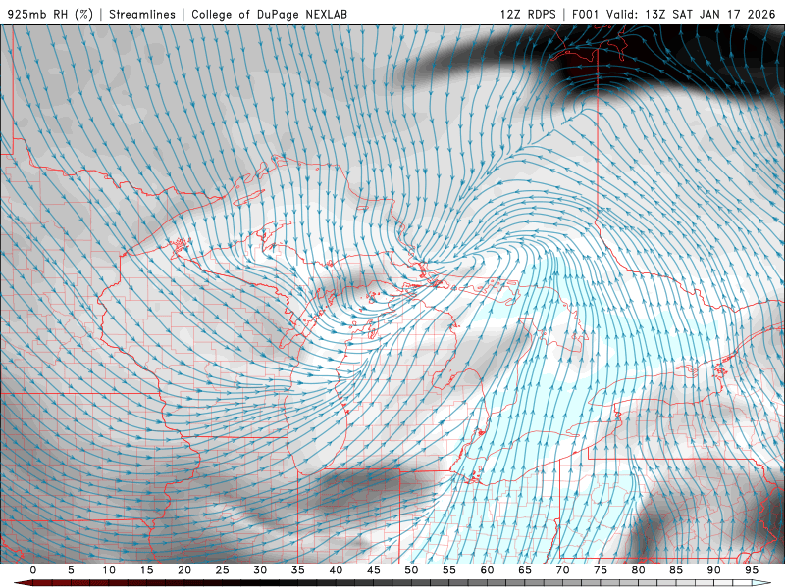Click the 65 value on the RH scale

click(x=525, y=570)
